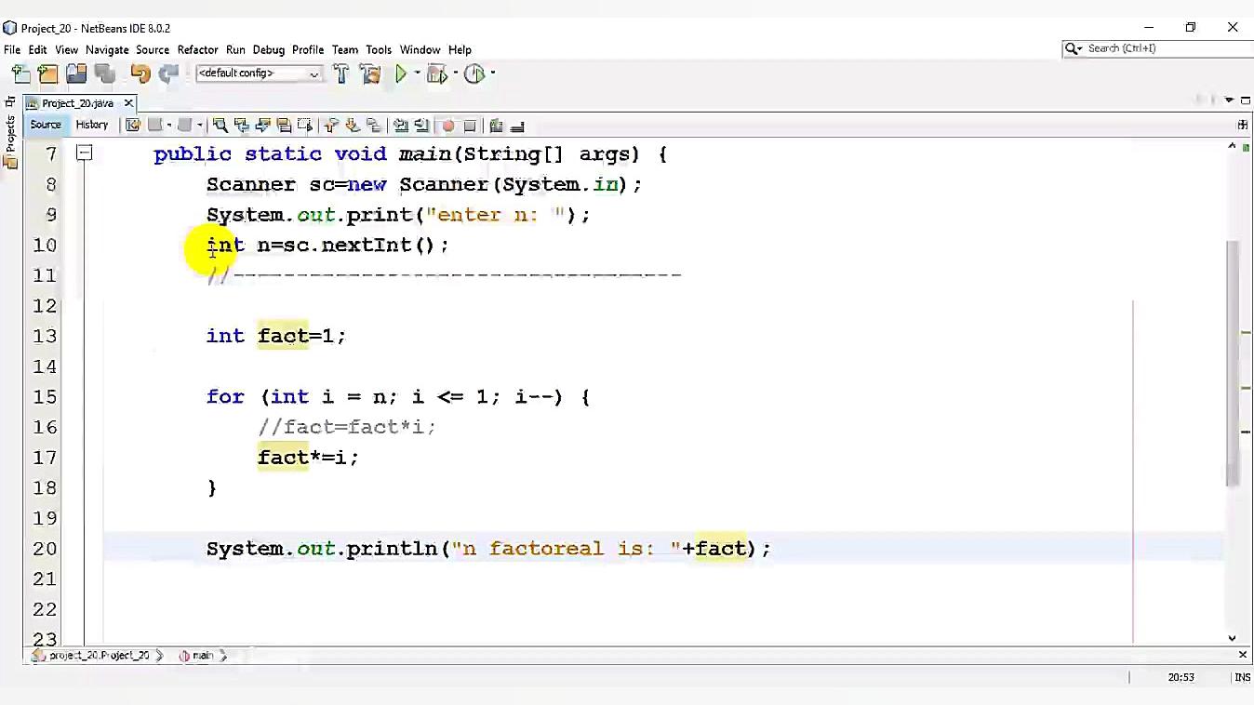Viewport: 1254px width, 705px height.
Task: Run the project with the green arrow
Action: coord(401,73)
